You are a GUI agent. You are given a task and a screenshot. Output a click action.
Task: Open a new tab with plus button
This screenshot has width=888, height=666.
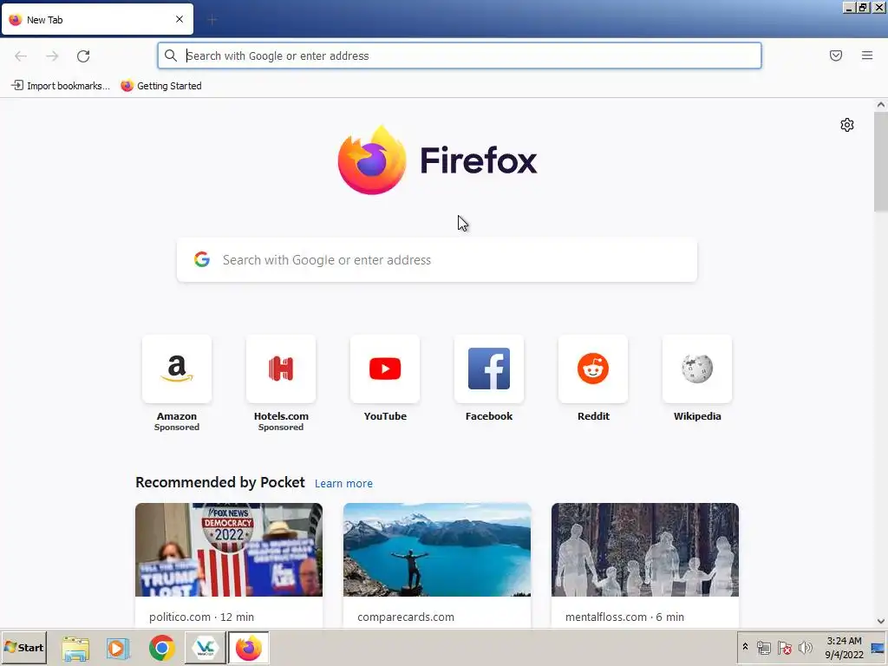(212, 20)
